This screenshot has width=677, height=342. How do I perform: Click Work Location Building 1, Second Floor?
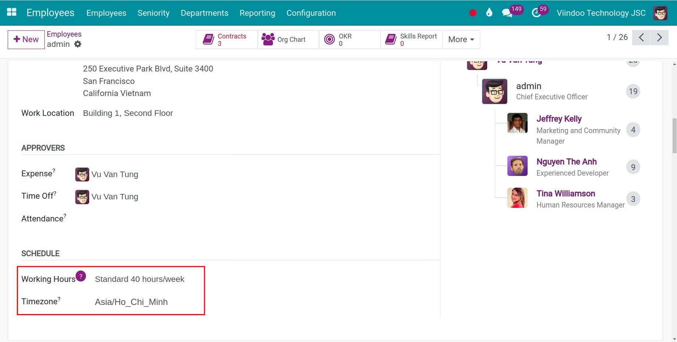point(128,113)
